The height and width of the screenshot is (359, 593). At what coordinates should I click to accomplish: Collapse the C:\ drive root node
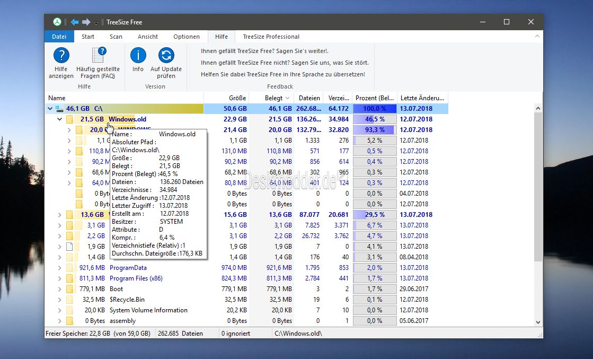[x=50, y=109]
